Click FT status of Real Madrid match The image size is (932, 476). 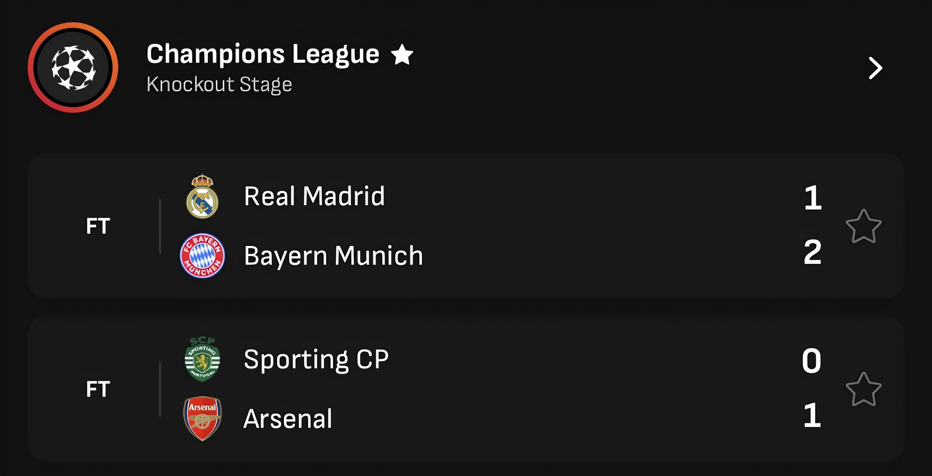[98, 226]
